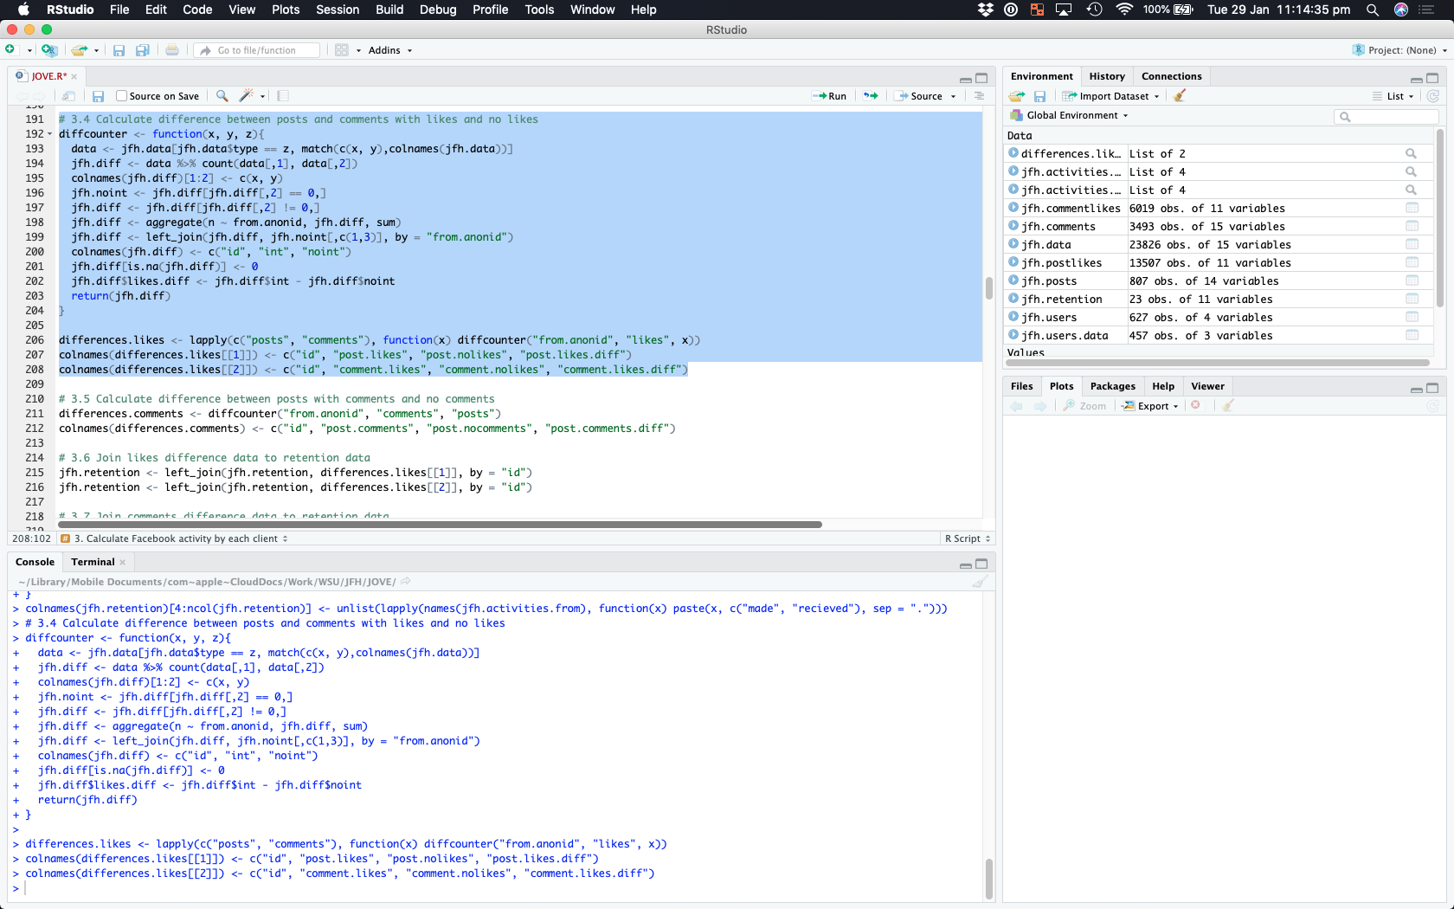Click the print file icon

[172, 50]
